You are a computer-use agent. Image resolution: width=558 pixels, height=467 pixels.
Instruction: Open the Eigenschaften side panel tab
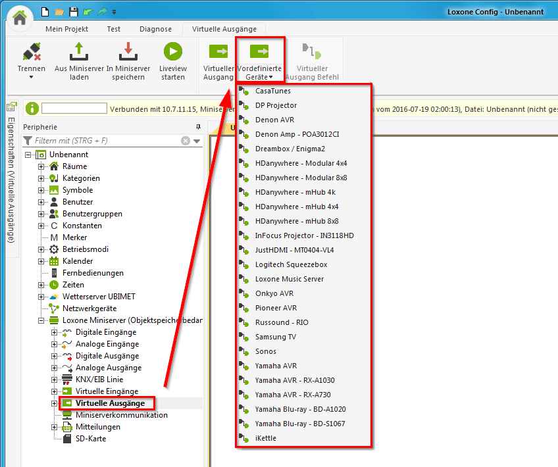point(11,171)
